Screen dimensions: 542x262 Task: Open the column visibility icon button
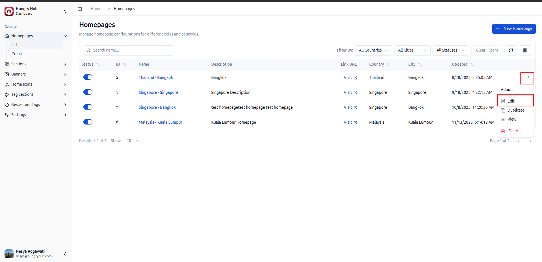tap(525, 50)
